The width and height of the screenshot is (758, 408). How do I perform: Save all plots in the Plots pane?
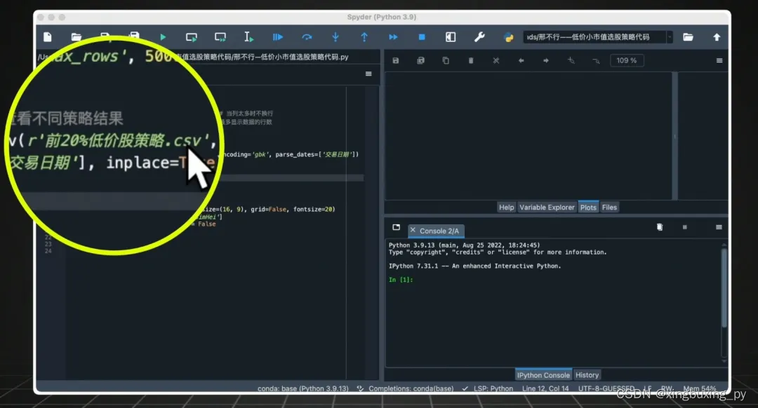pos(420,60)
